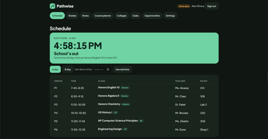The height and width of the screenshot is (139, 268).
Task: Click Engineering Design class name
Action: [110, 129]
